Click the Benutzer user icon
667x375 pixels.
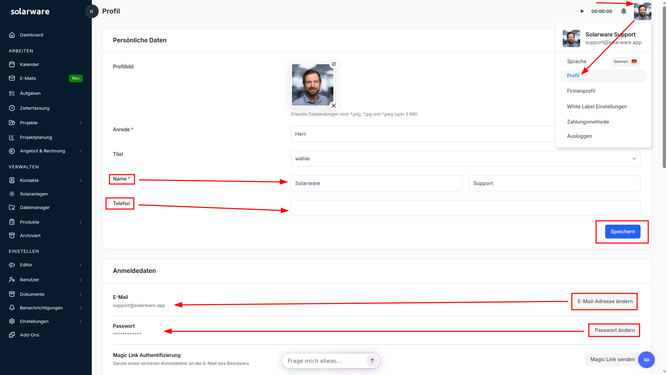point(12,280)
